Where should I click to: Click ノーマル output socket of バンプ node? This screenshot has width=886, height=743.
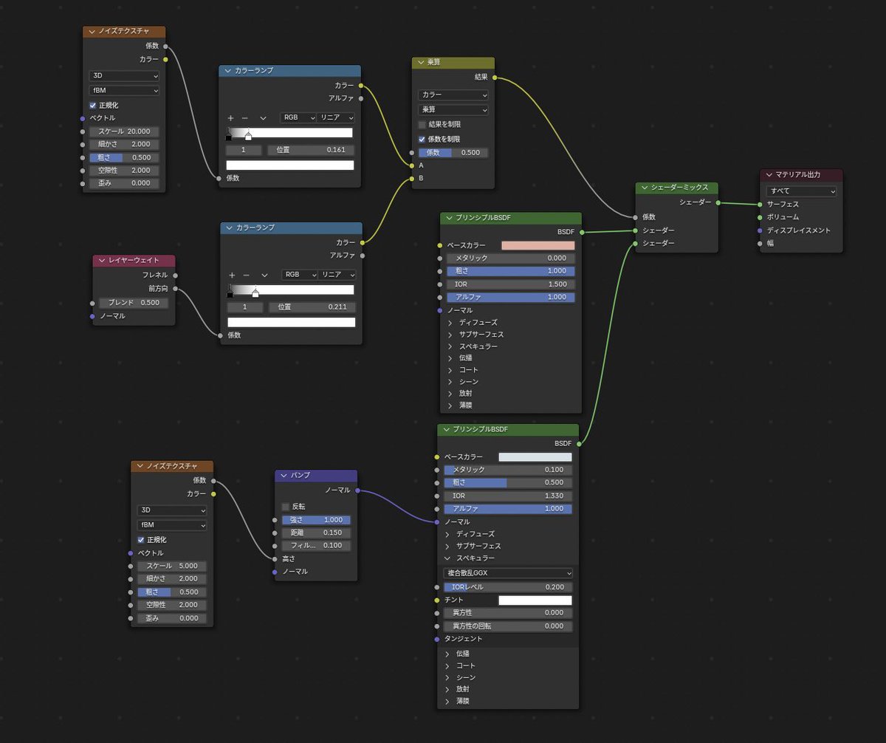(357, 490)
